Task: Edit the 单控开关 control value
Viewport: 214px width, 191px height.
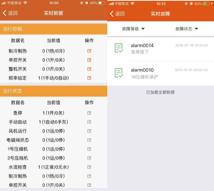Action: pos(89,60)
